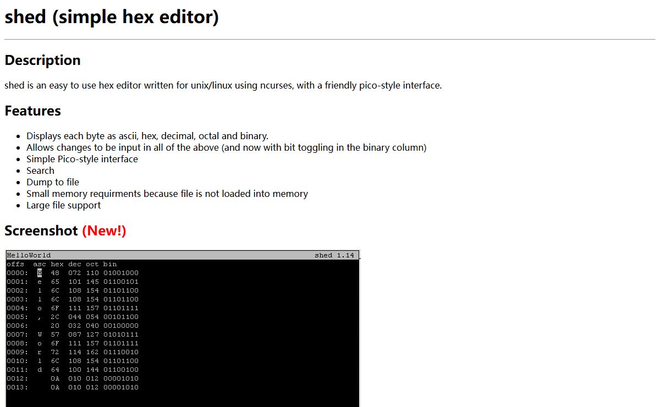This screenshot has width=660, height=407.
Task: Click the "Large file support" list item
Action: point(64,205)
